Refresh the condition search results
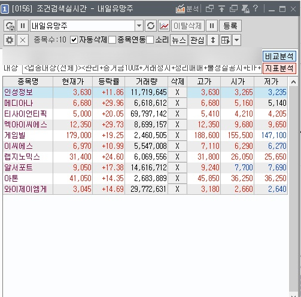 tap(151, 26)
